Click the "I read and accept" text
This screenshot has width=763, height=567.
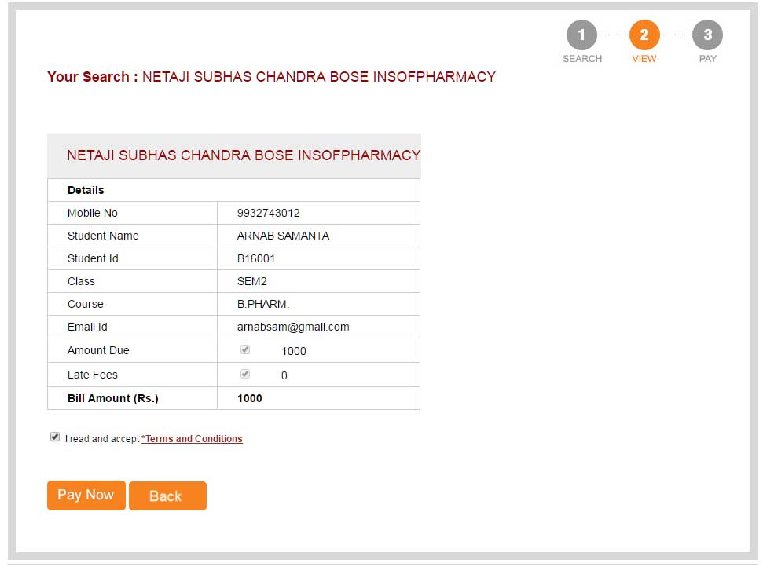click(102, 439)
